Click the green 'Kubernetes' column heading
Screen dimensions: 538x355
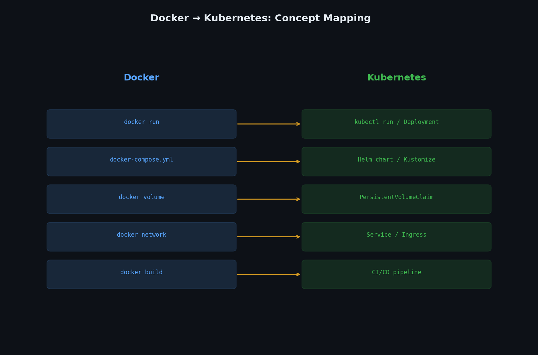point(397,78)
